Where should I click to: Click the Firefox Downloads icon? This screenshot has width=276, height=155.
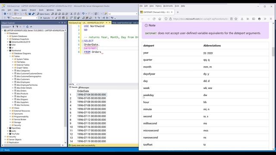click(242, 19)
